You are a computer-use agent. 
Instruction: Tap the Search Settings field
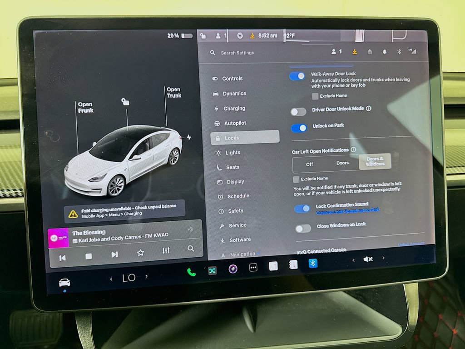point(237,53)
